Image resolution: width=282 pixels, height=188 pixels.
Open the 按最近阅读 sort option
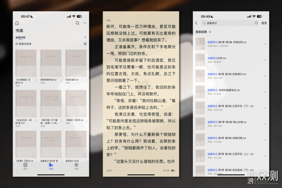[23, 44]
